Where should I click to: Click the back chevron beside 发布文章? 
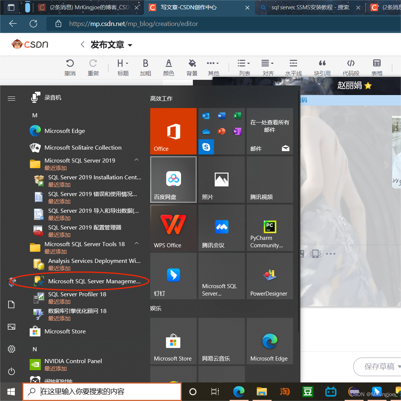pos(82,45)
